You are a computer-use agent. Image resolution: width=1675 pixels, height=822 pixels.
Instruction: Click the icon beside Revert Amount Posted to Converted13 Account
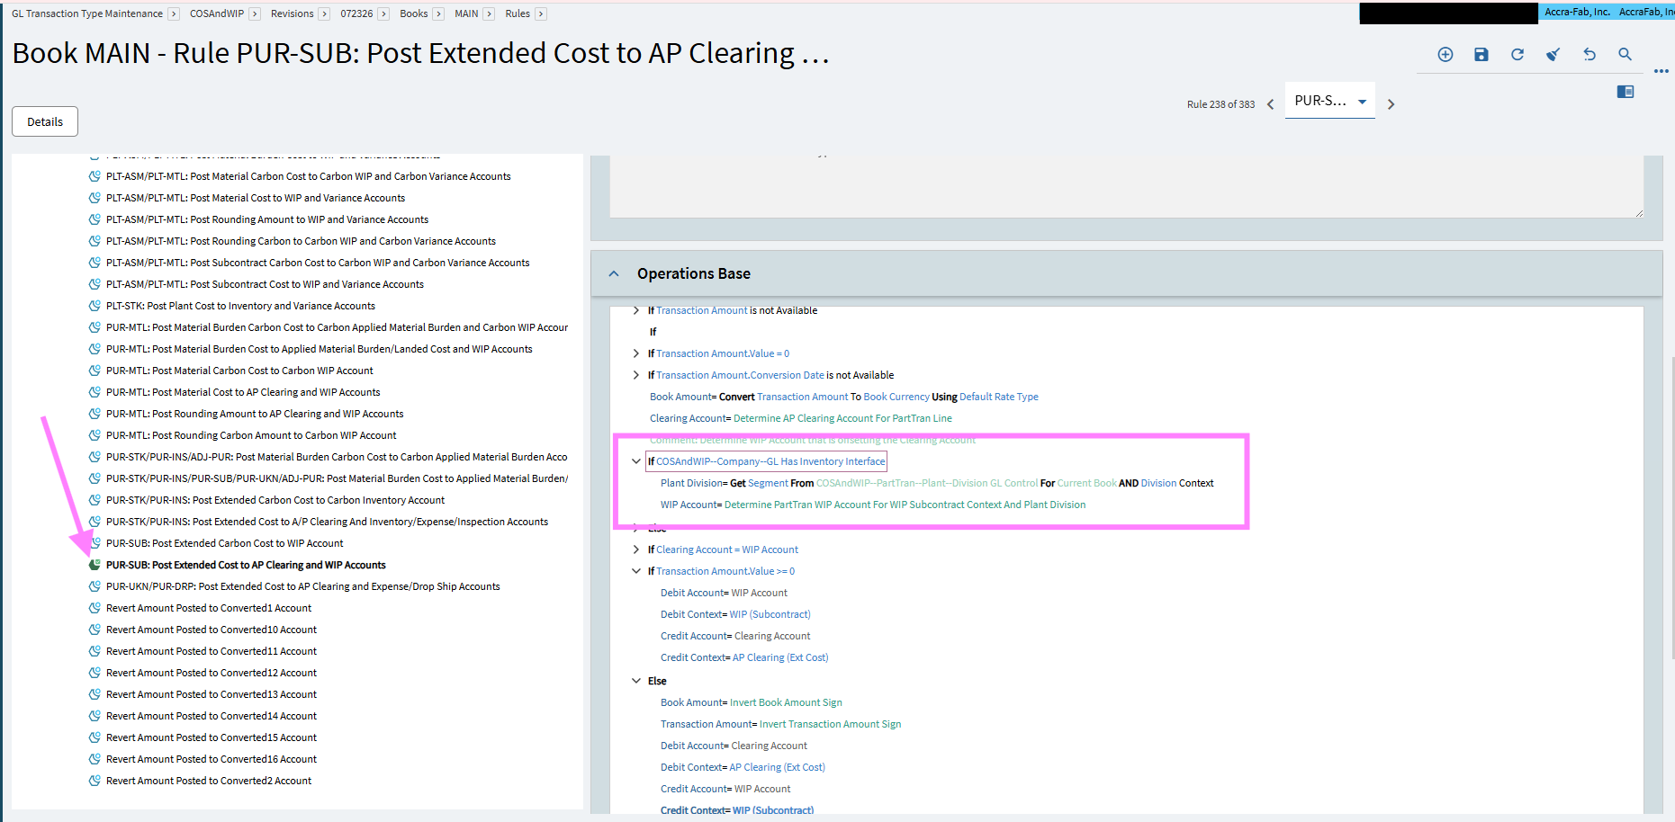[95, 694]
